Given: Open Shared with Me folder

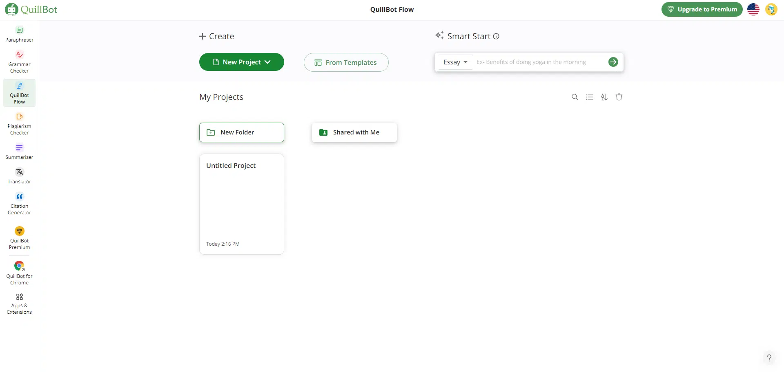Looking at the screenshot, I should [x=354, y=132].
